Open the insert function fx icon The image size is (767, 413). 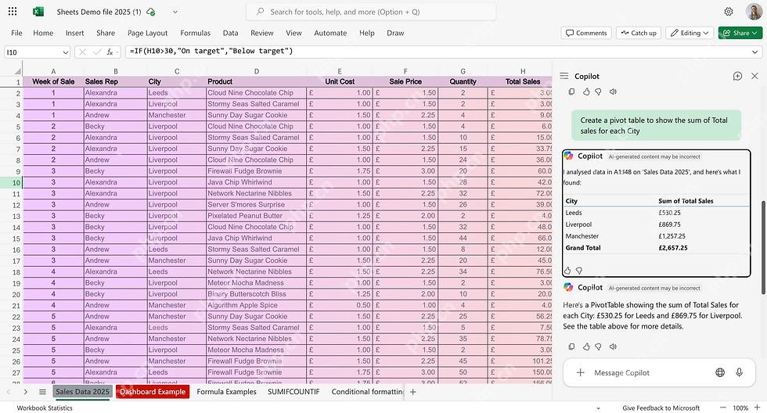click(110, 52)
